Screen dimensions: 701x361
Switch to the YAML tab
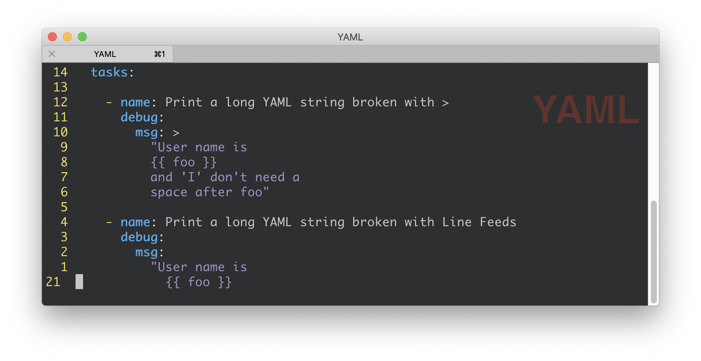[105, 54]
